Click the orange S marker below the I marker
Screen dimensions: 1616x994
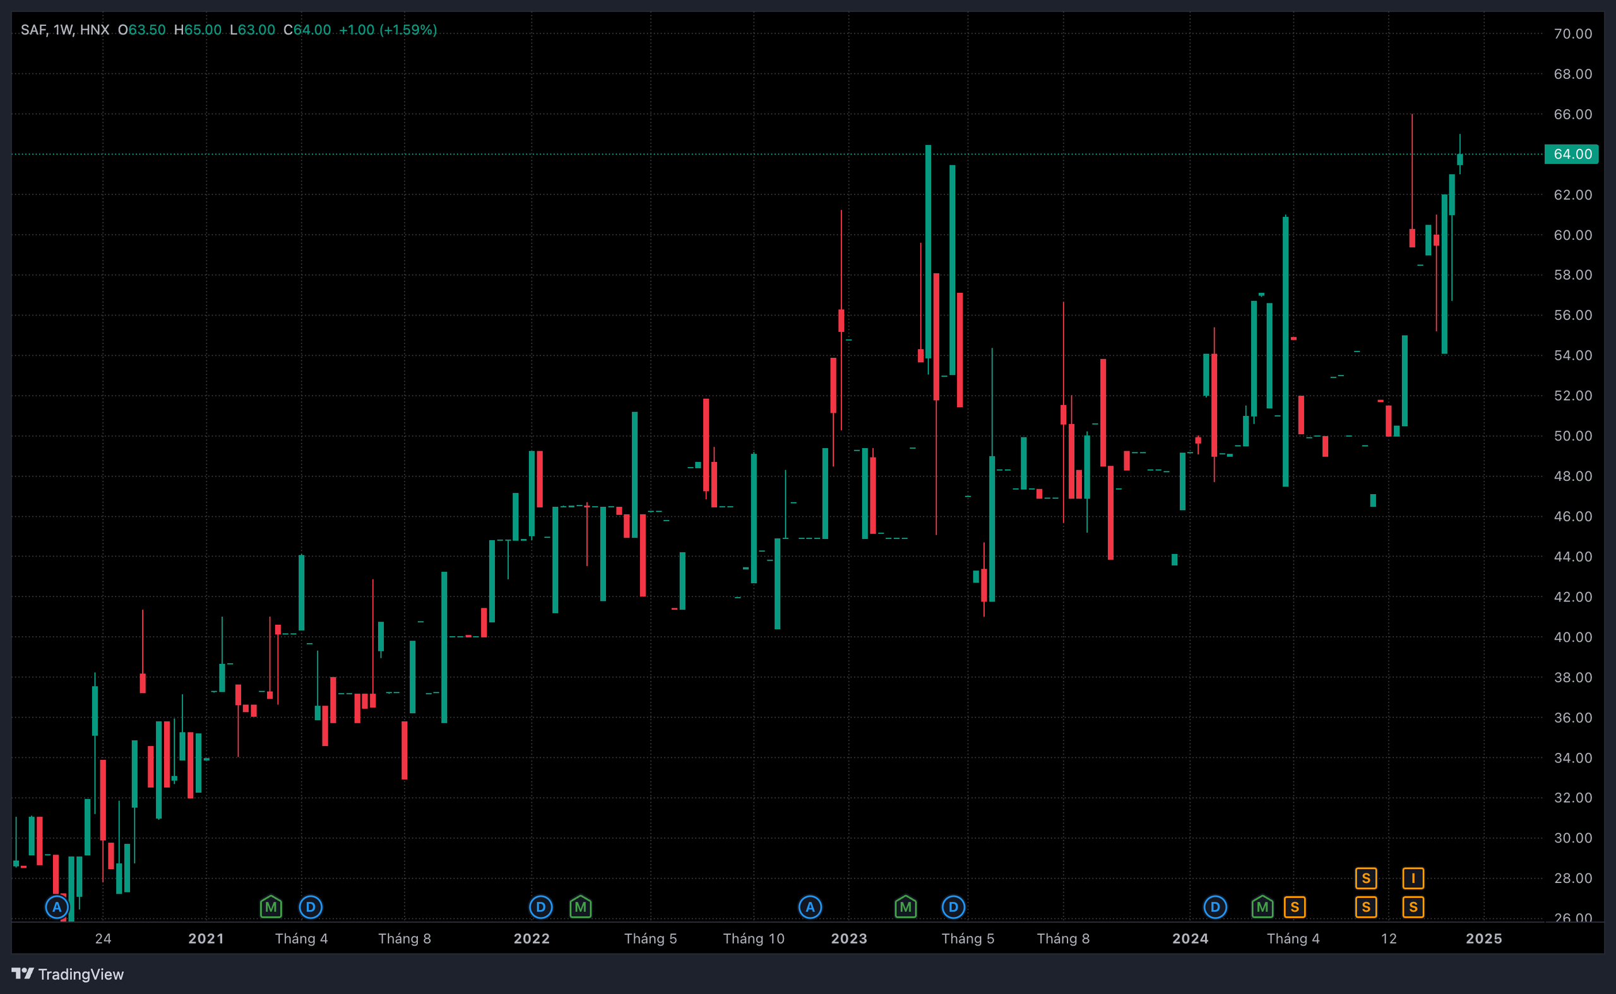pyautogui.click(x=1413, y=908)
